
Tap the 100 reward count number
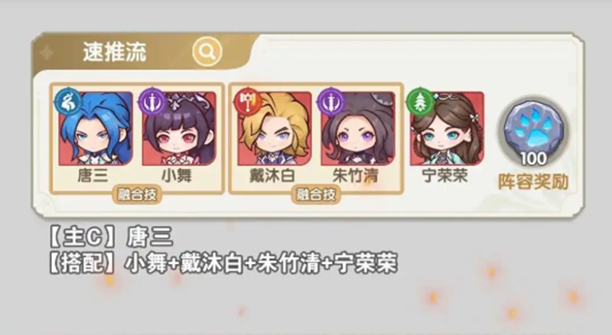click(x=533, y=158)
